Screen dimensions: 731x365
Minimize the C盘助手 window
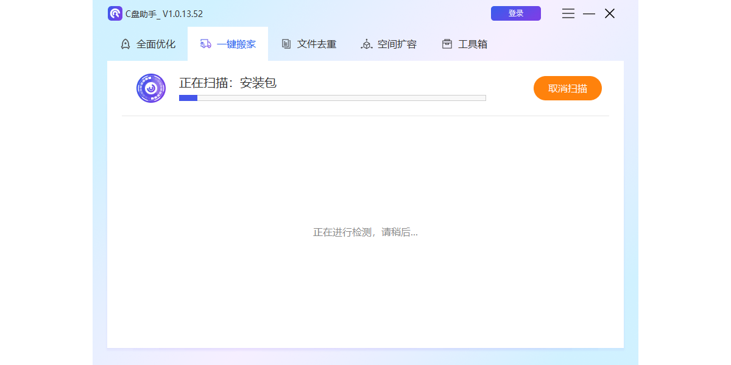click(x=588, y=13)
